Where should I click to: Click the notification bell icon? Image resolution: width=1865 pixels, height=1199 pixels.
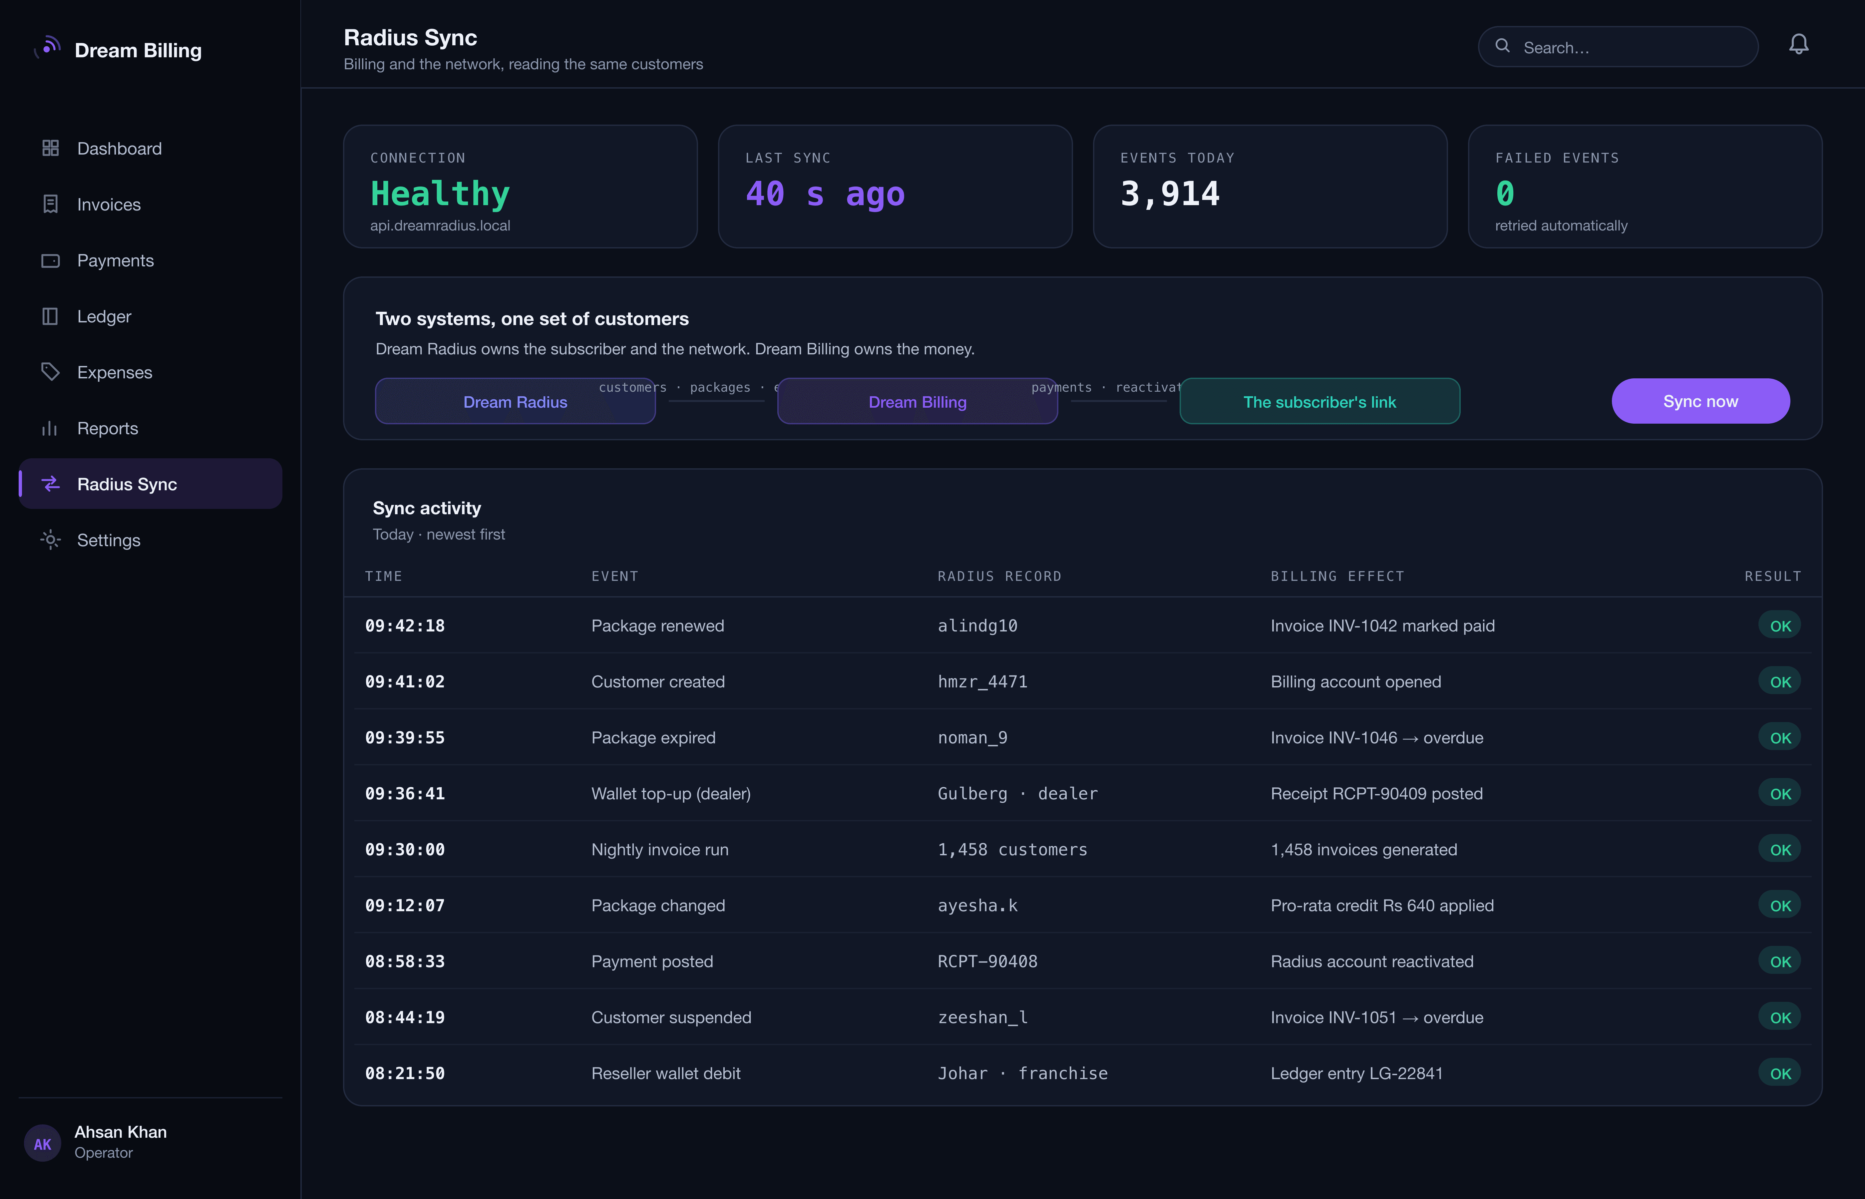1798,44
